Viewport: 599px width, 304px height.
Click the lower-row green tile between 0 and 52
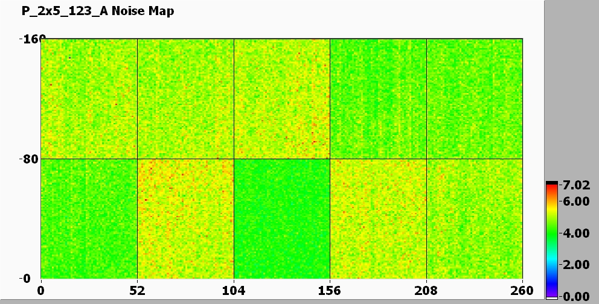click(89, 218)
